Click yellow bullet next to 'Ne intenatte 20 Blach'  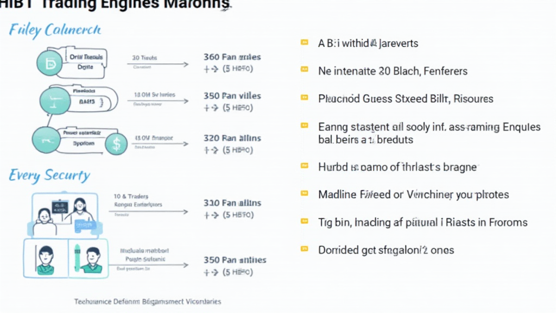(304, 69)
